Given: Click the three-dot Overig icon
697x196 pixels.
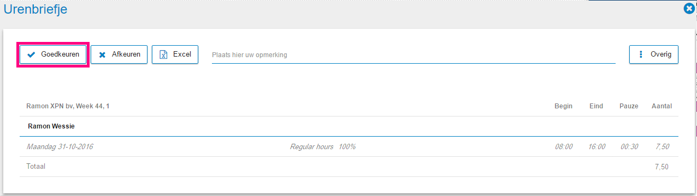Looking at the screenshot, I should pyautogui.click(x=640, y=54).
